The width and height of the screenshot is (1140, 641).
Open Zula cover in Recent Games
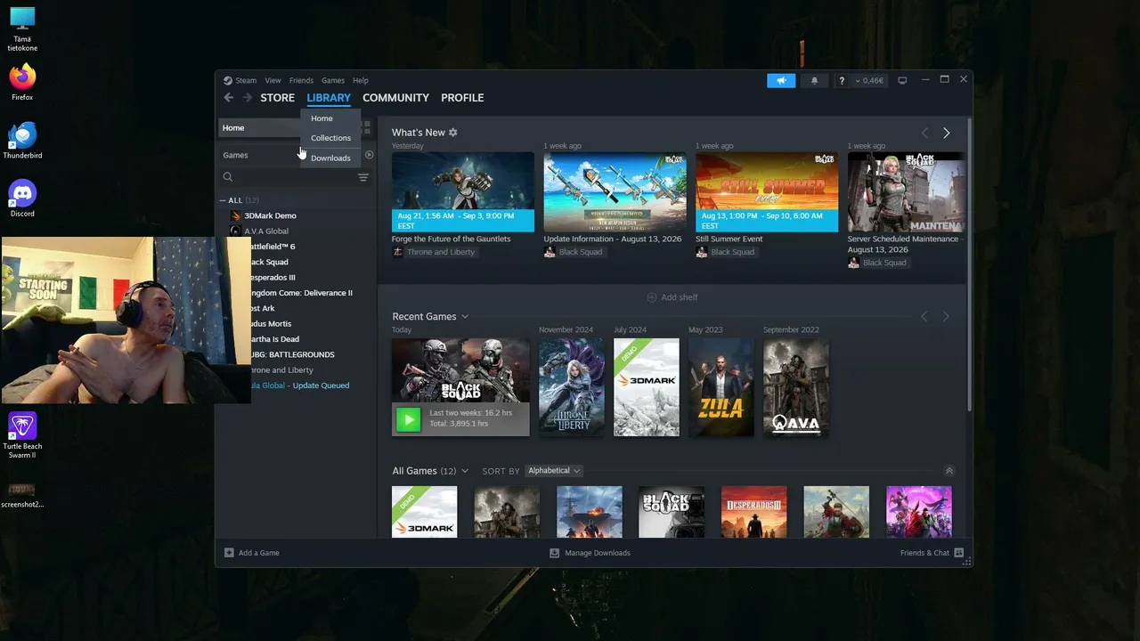click(x=721, y=387)
